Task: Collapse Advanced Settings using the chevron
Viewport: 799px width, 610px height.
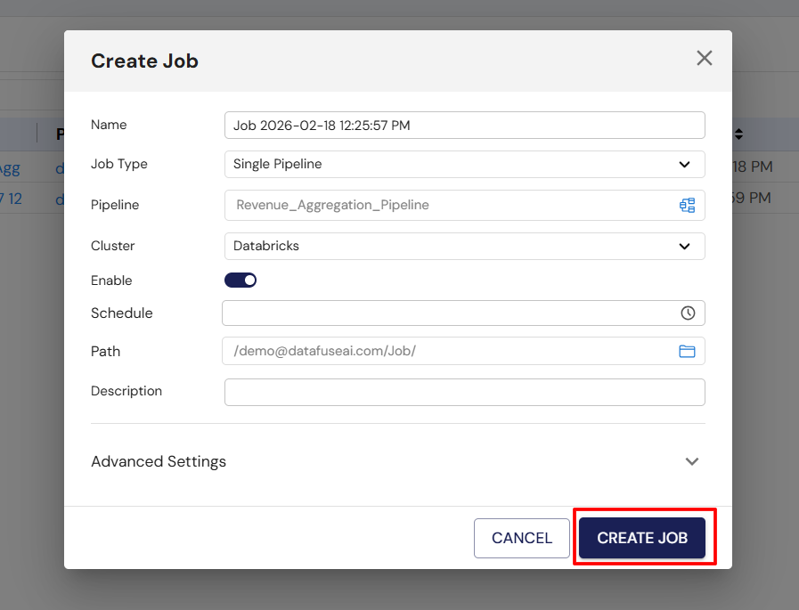Action: 692,461
